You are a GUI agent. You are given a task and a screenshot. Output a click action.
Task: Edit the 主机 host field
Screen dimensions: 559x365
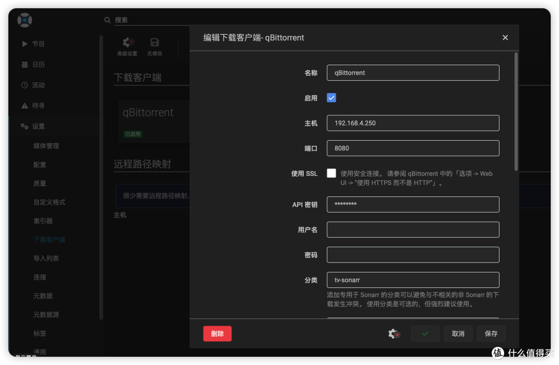[413, 123]
